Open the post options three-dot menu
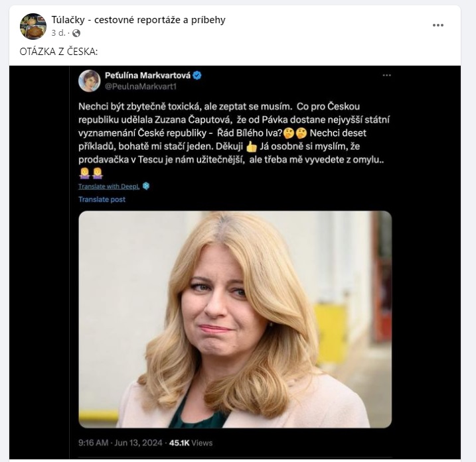Image resolution: width=476 pixels, height=462 pixels. [x=437, y=25]
